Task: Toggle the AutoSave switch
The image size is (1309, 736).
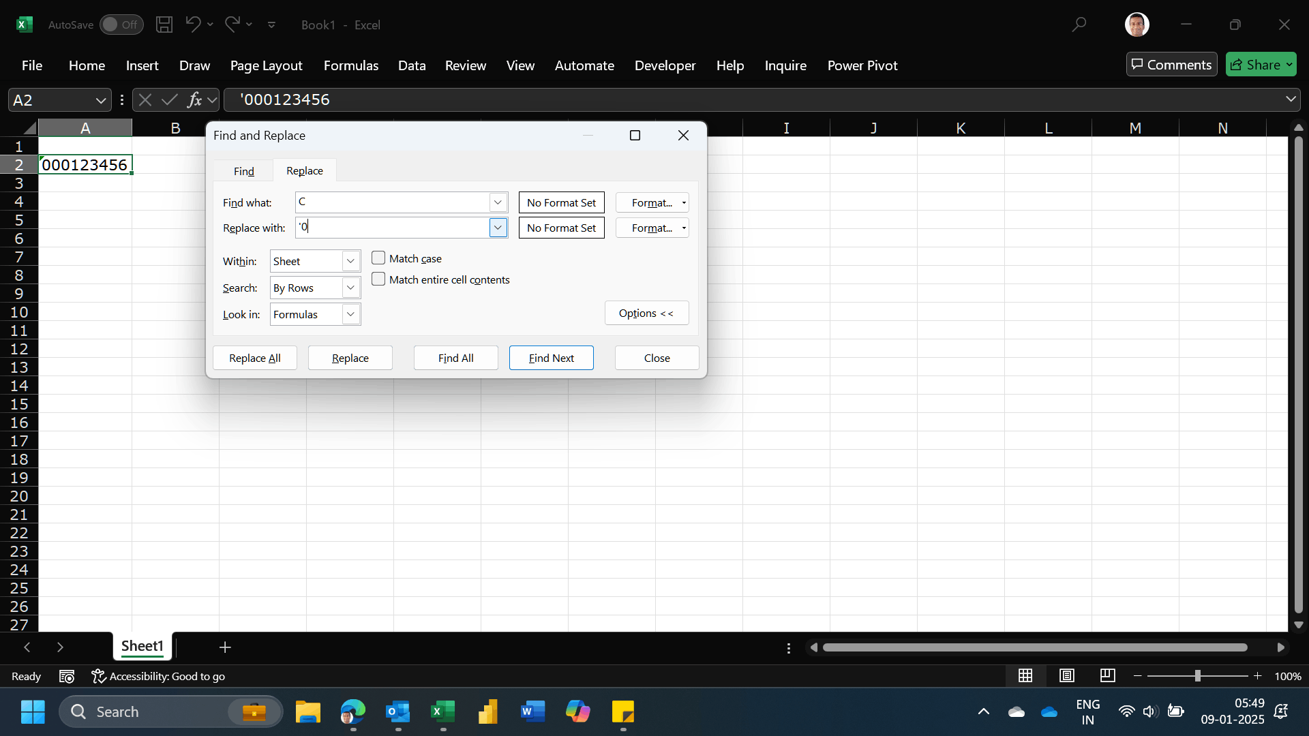Action: 121,25
